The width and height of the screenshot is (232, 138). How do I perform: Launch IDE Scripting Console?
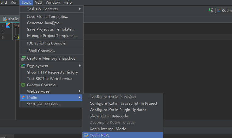51,43
